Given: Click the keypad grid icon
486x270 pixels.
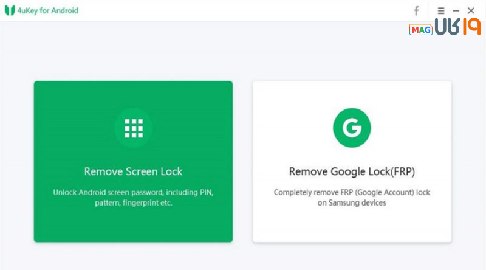Looking at the screenshot, I should [x=133, y=128].
